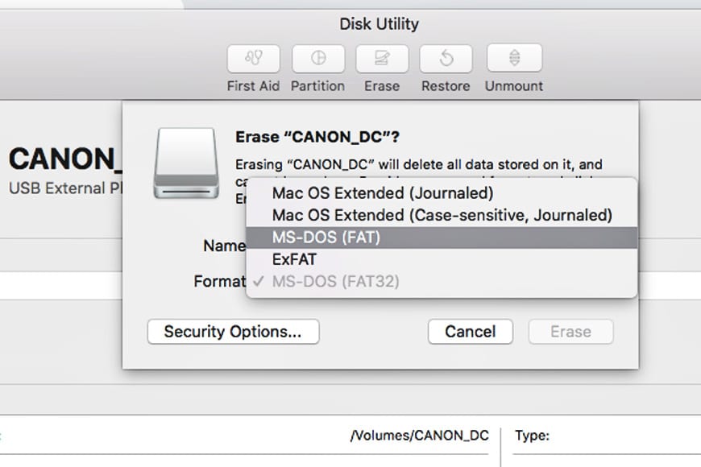This screenshot has width=701, height=467.
Task: Click the First Aid label
Action: pyautogui.click(x=253, y=86)
